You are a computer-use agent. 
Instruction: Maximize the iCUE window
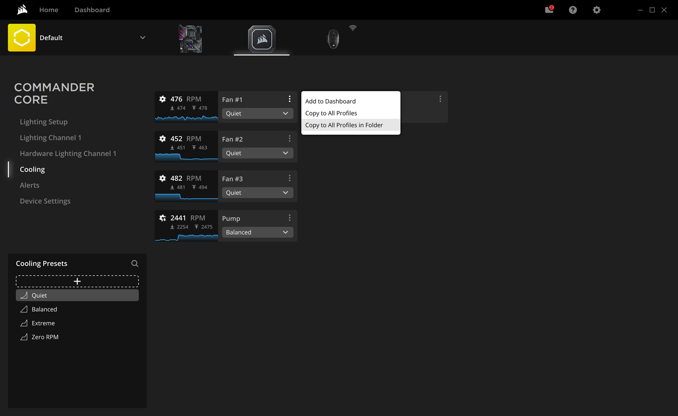click(x=652, y=10)
